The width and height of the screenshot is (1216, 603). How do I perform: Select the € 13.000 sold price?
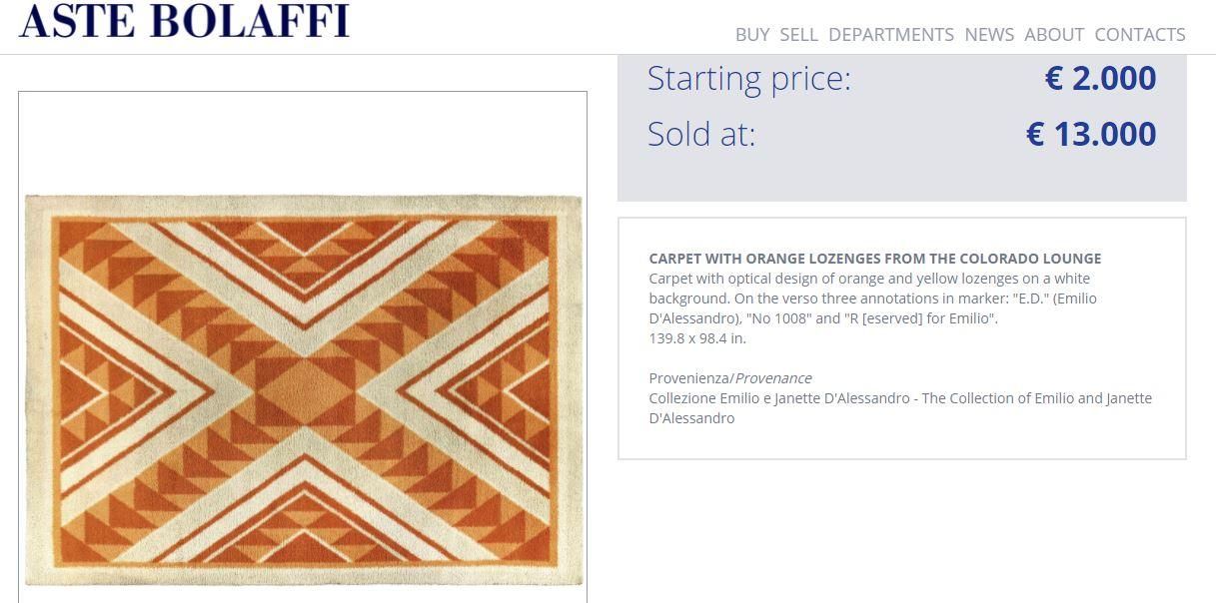pyautogui.click(x=1091, y=134)
